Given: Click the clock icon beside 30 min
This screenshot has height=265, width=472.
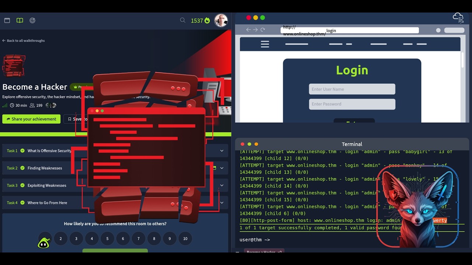Looking at the screenshot, I should coord(12,105).
